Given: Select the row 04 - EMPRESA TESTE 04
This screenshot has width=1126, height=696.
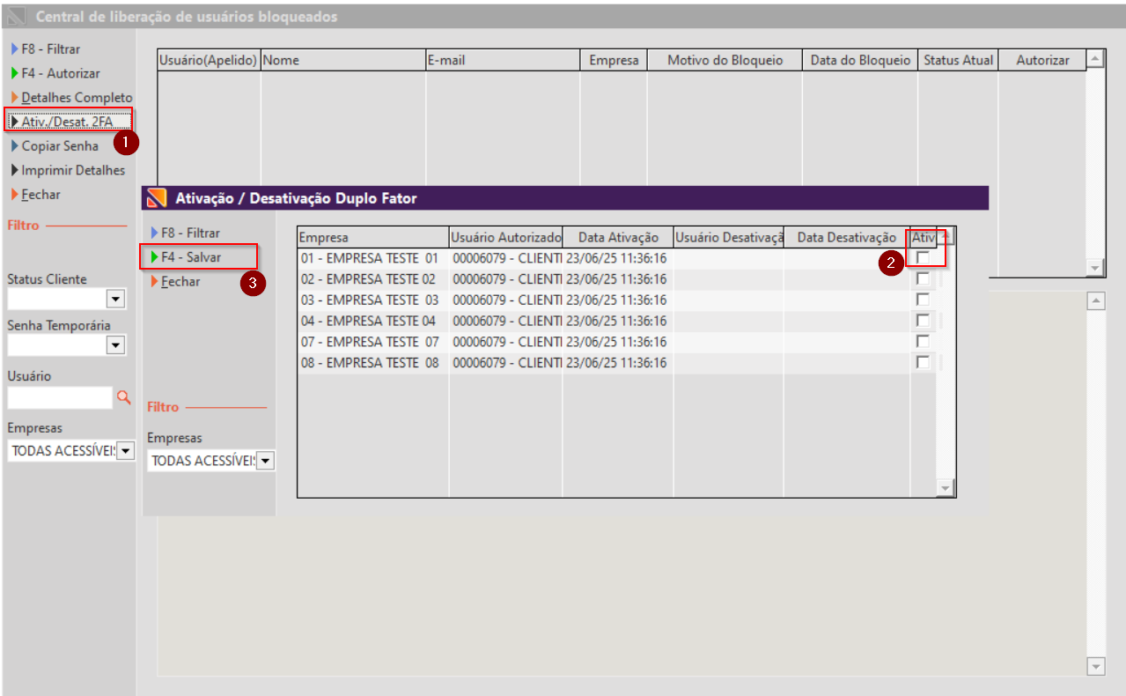Looking at the screenshot, I should click(616, 321).
